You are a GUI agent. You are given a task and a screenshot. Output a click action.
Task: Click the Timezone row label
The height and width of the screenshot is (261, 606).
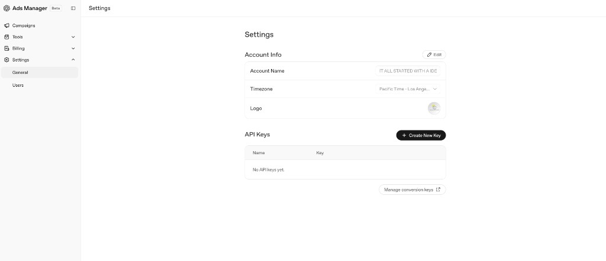pyautogui.click(x=261, y=89)
